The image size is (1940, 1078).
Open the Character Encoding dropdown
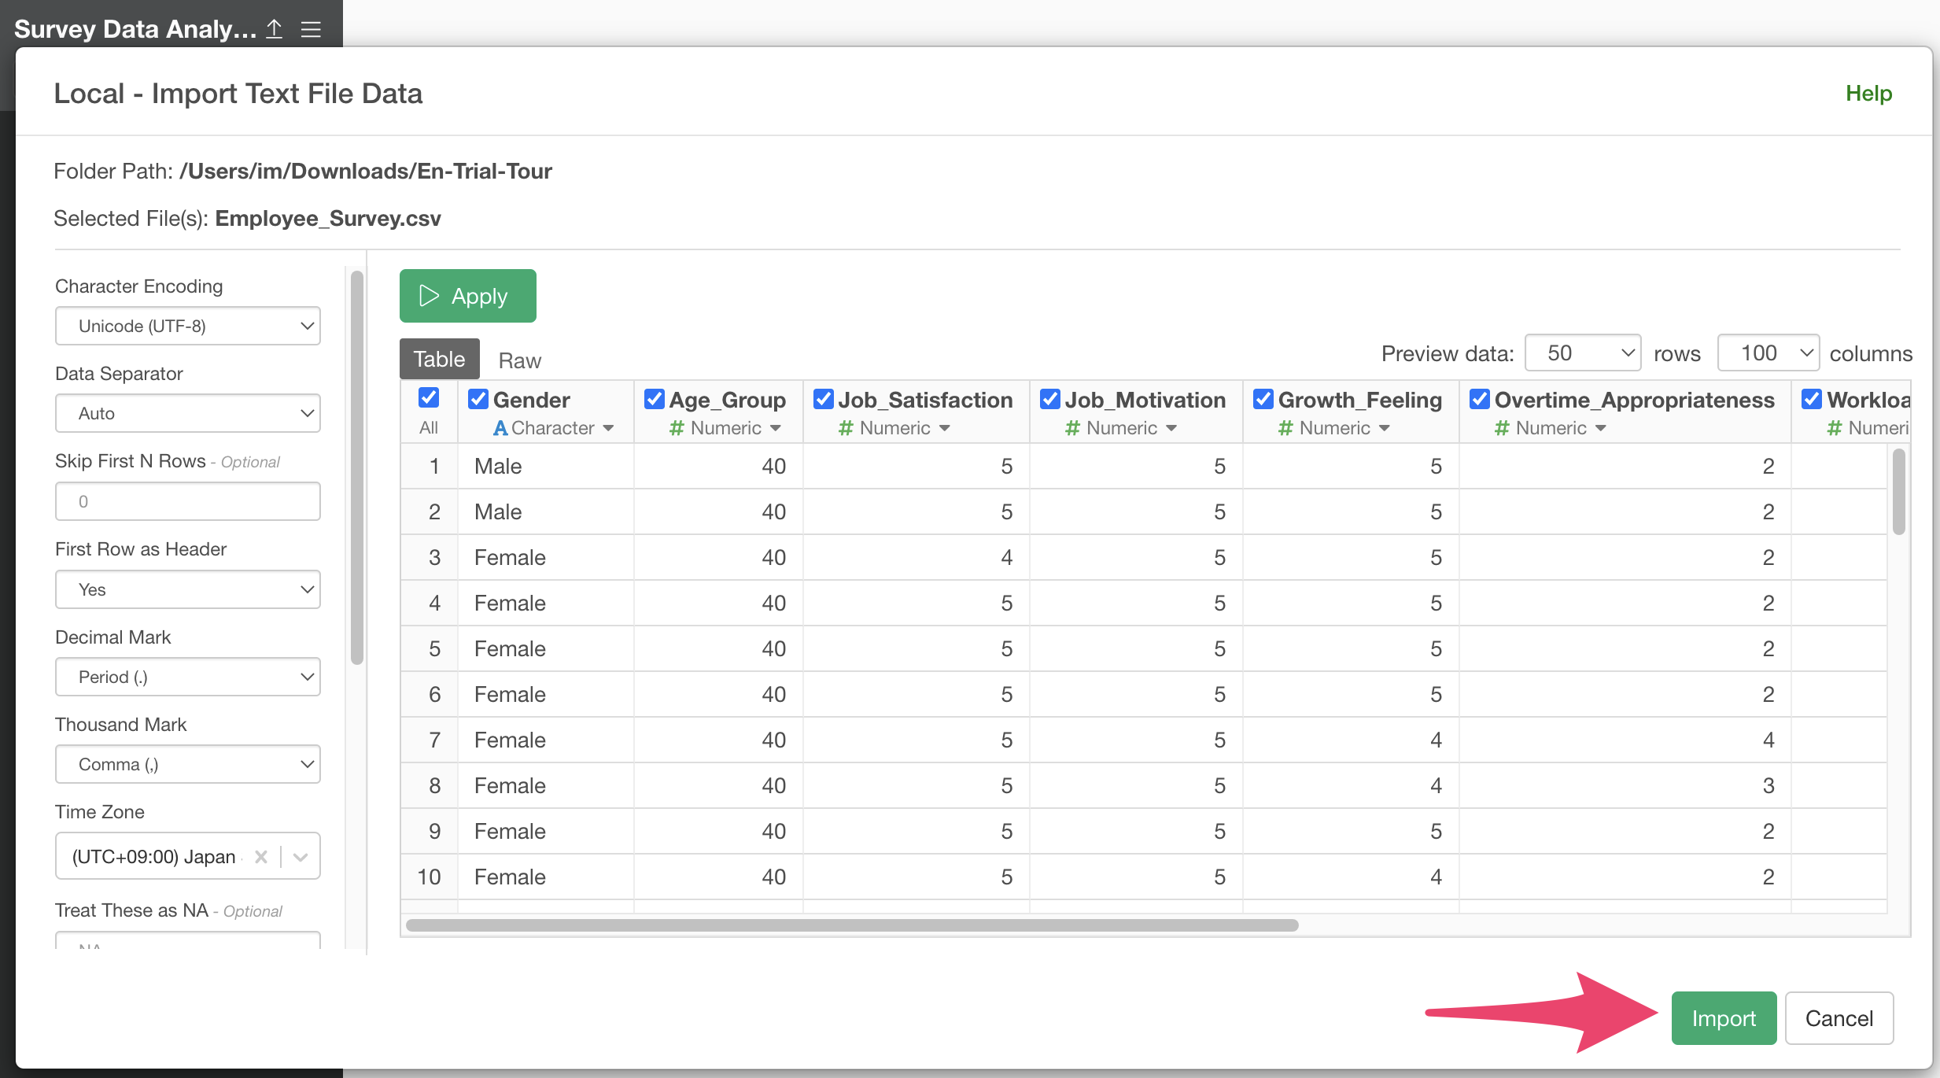[x=187, y=326]
